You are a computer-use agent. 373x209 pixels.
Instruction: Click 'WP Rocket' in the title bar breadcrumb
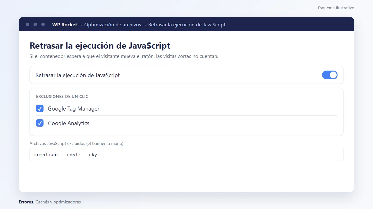[65, 24]
